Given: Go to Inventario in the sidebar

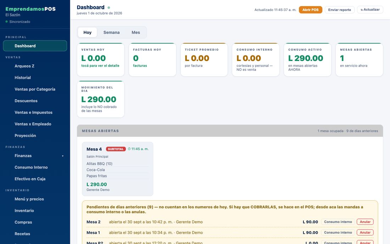Looking at the screenshot, I should [x=35, y=210].
